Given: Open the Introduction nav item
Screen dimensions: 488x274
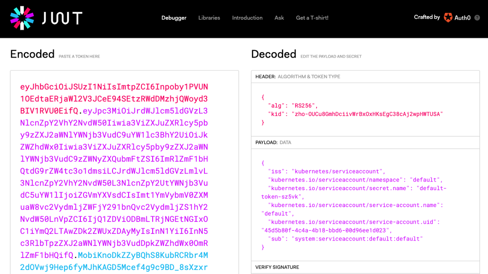Looking at the screenshot, I should [247, 18].
